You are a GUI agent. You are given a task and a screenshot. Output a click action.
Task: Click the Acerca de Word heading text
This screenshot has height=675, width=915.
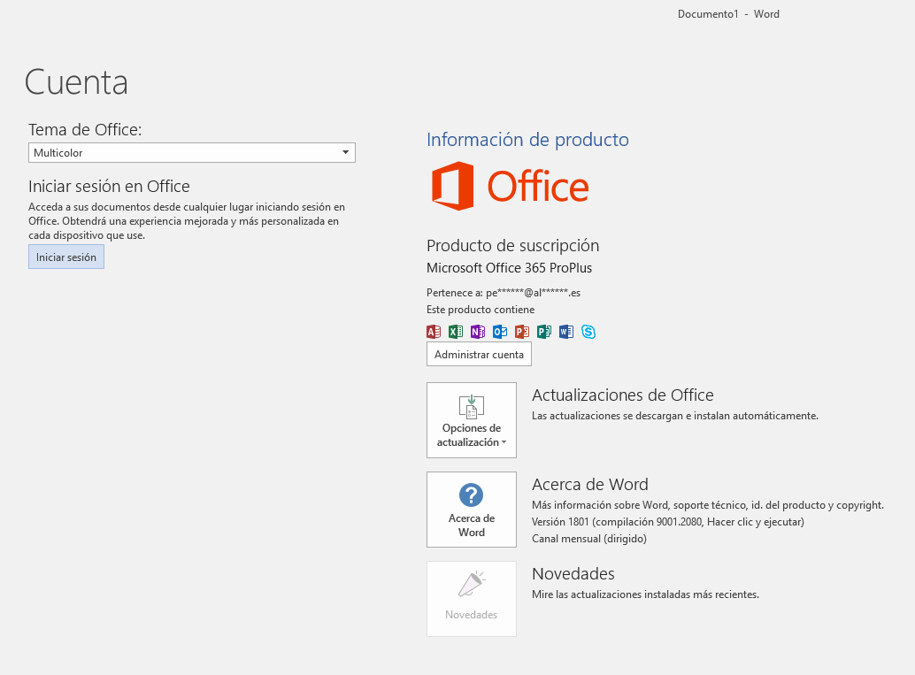[x=590, y=484]
